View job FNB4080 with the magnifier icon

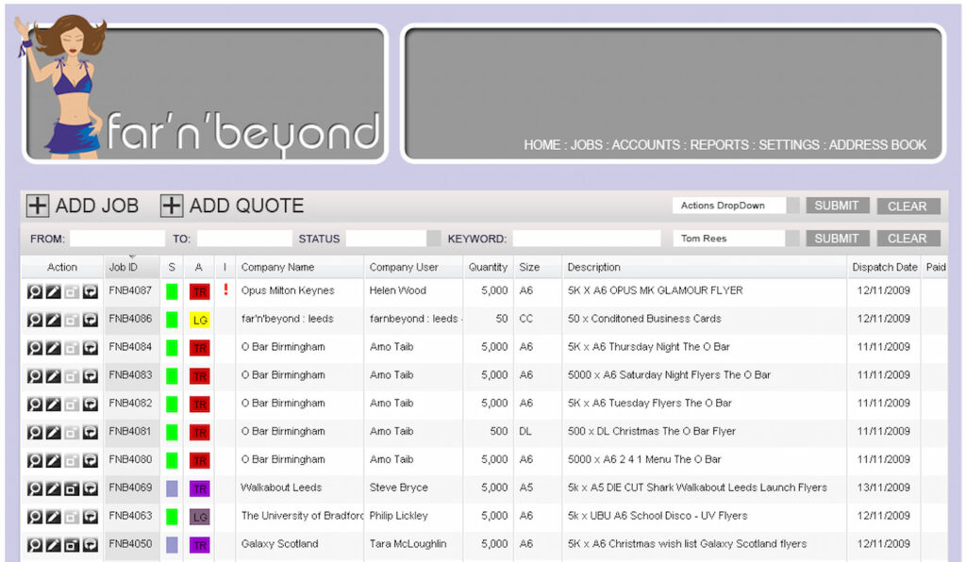coord(35,461)
